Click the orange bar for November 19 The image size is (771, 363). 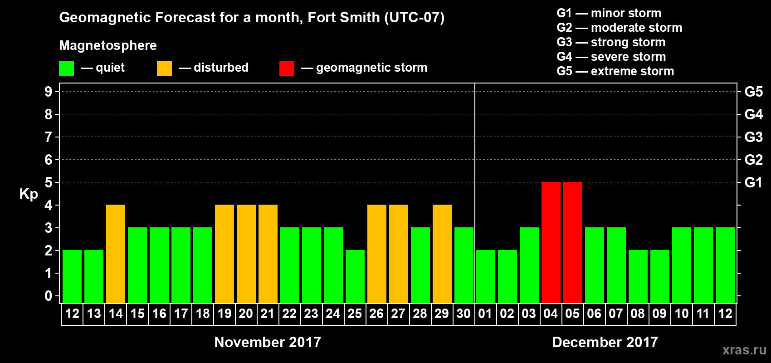coord(224,254)
